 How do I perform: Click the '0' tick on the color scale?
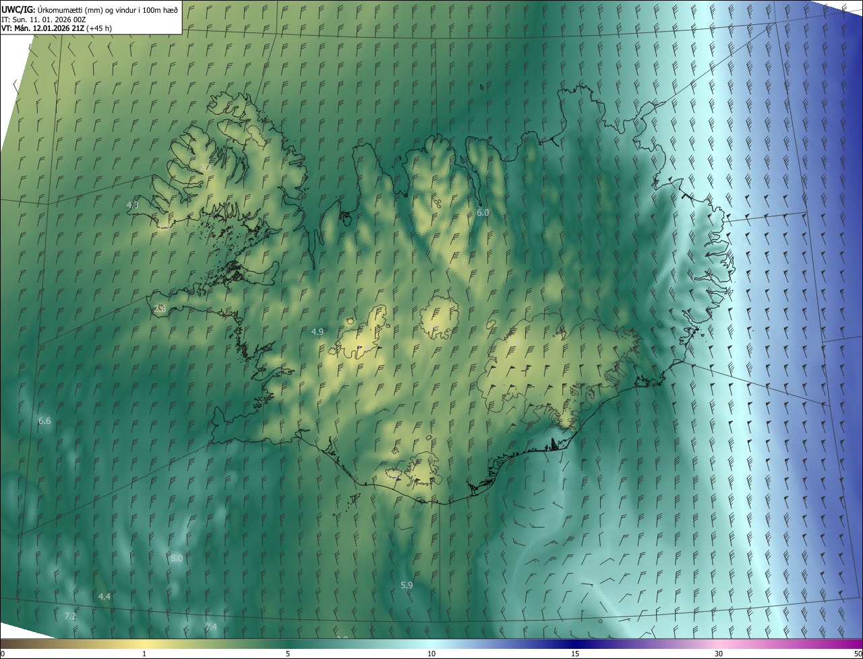pyautogui.click(x=3, y=654)
